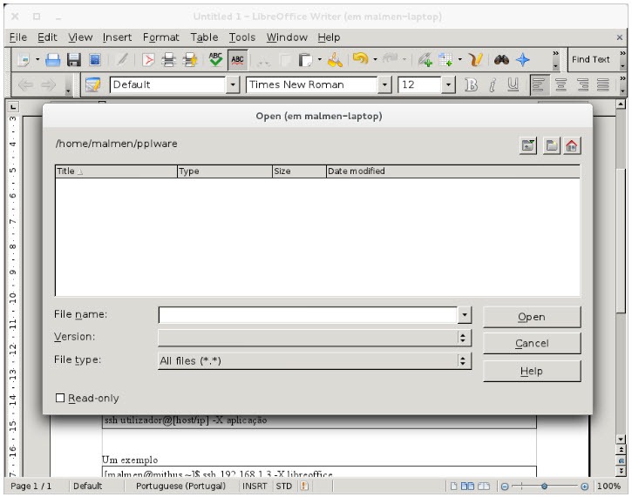Click Find & Replace binoculars icon

[501, 60]
